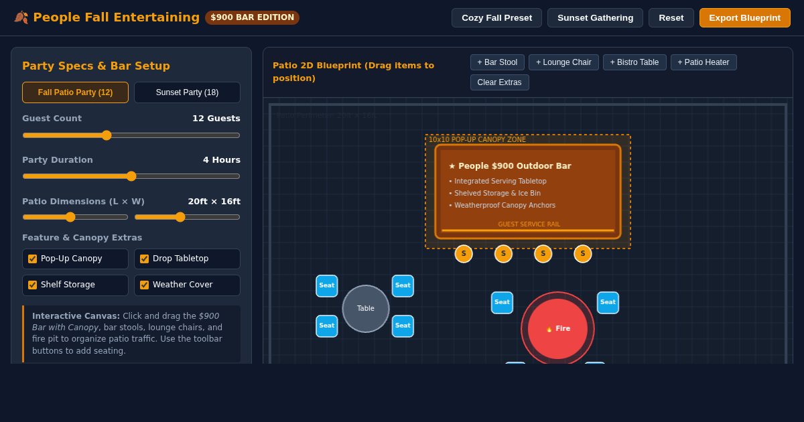Click the fall leaf logo icon

pyautogui.click(x=21, y=17)
